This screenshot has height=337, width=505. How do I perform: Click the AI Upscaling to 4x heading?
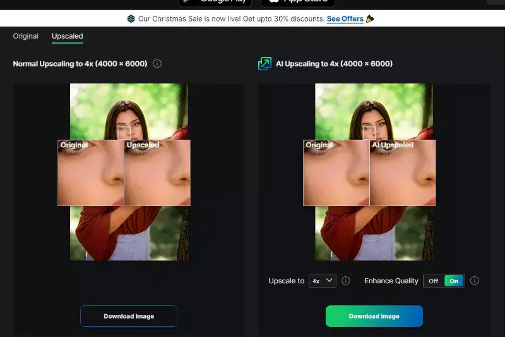pos(334,63)
